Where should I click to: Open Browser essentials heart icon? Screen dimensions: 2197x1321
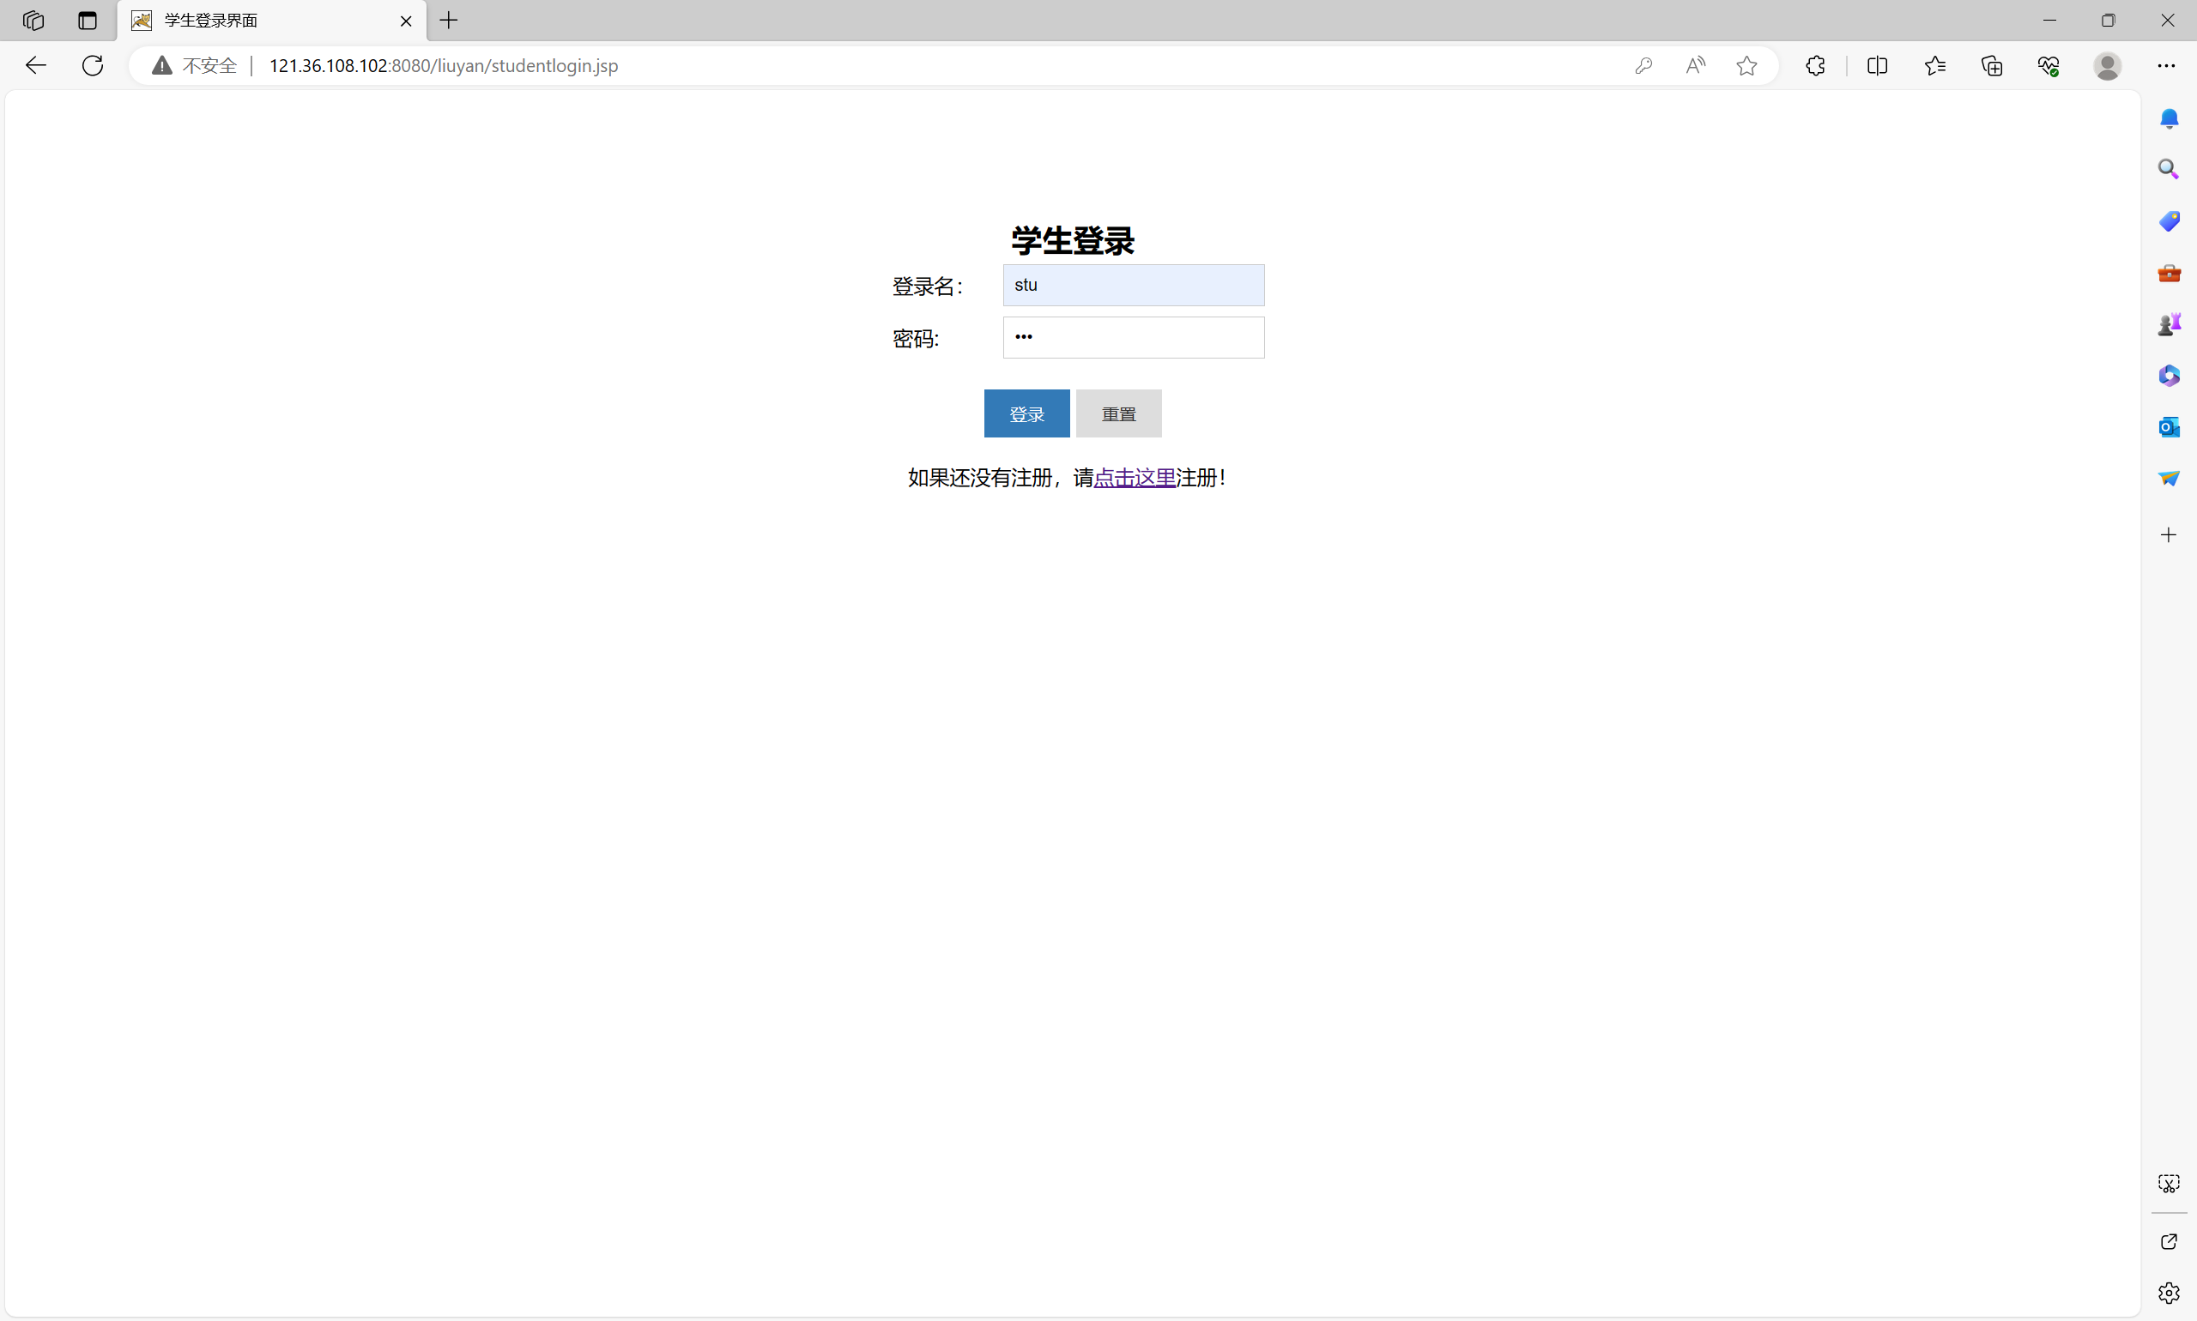[2049, 65]
